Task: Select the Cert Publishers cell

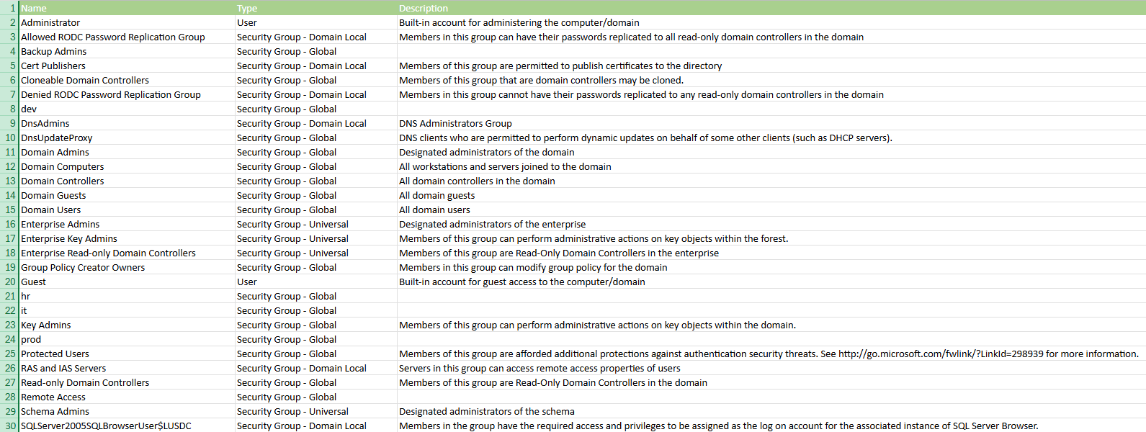Action: pyautogui.click(x=127, y=66)
